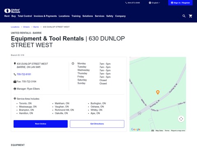Image resolution: width=197 pixels, height=148 pixels.
Task: Click the map pan control button
Action: pyautogui.click(x=181, y=119)
